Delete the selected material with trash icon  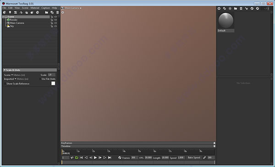241,8
